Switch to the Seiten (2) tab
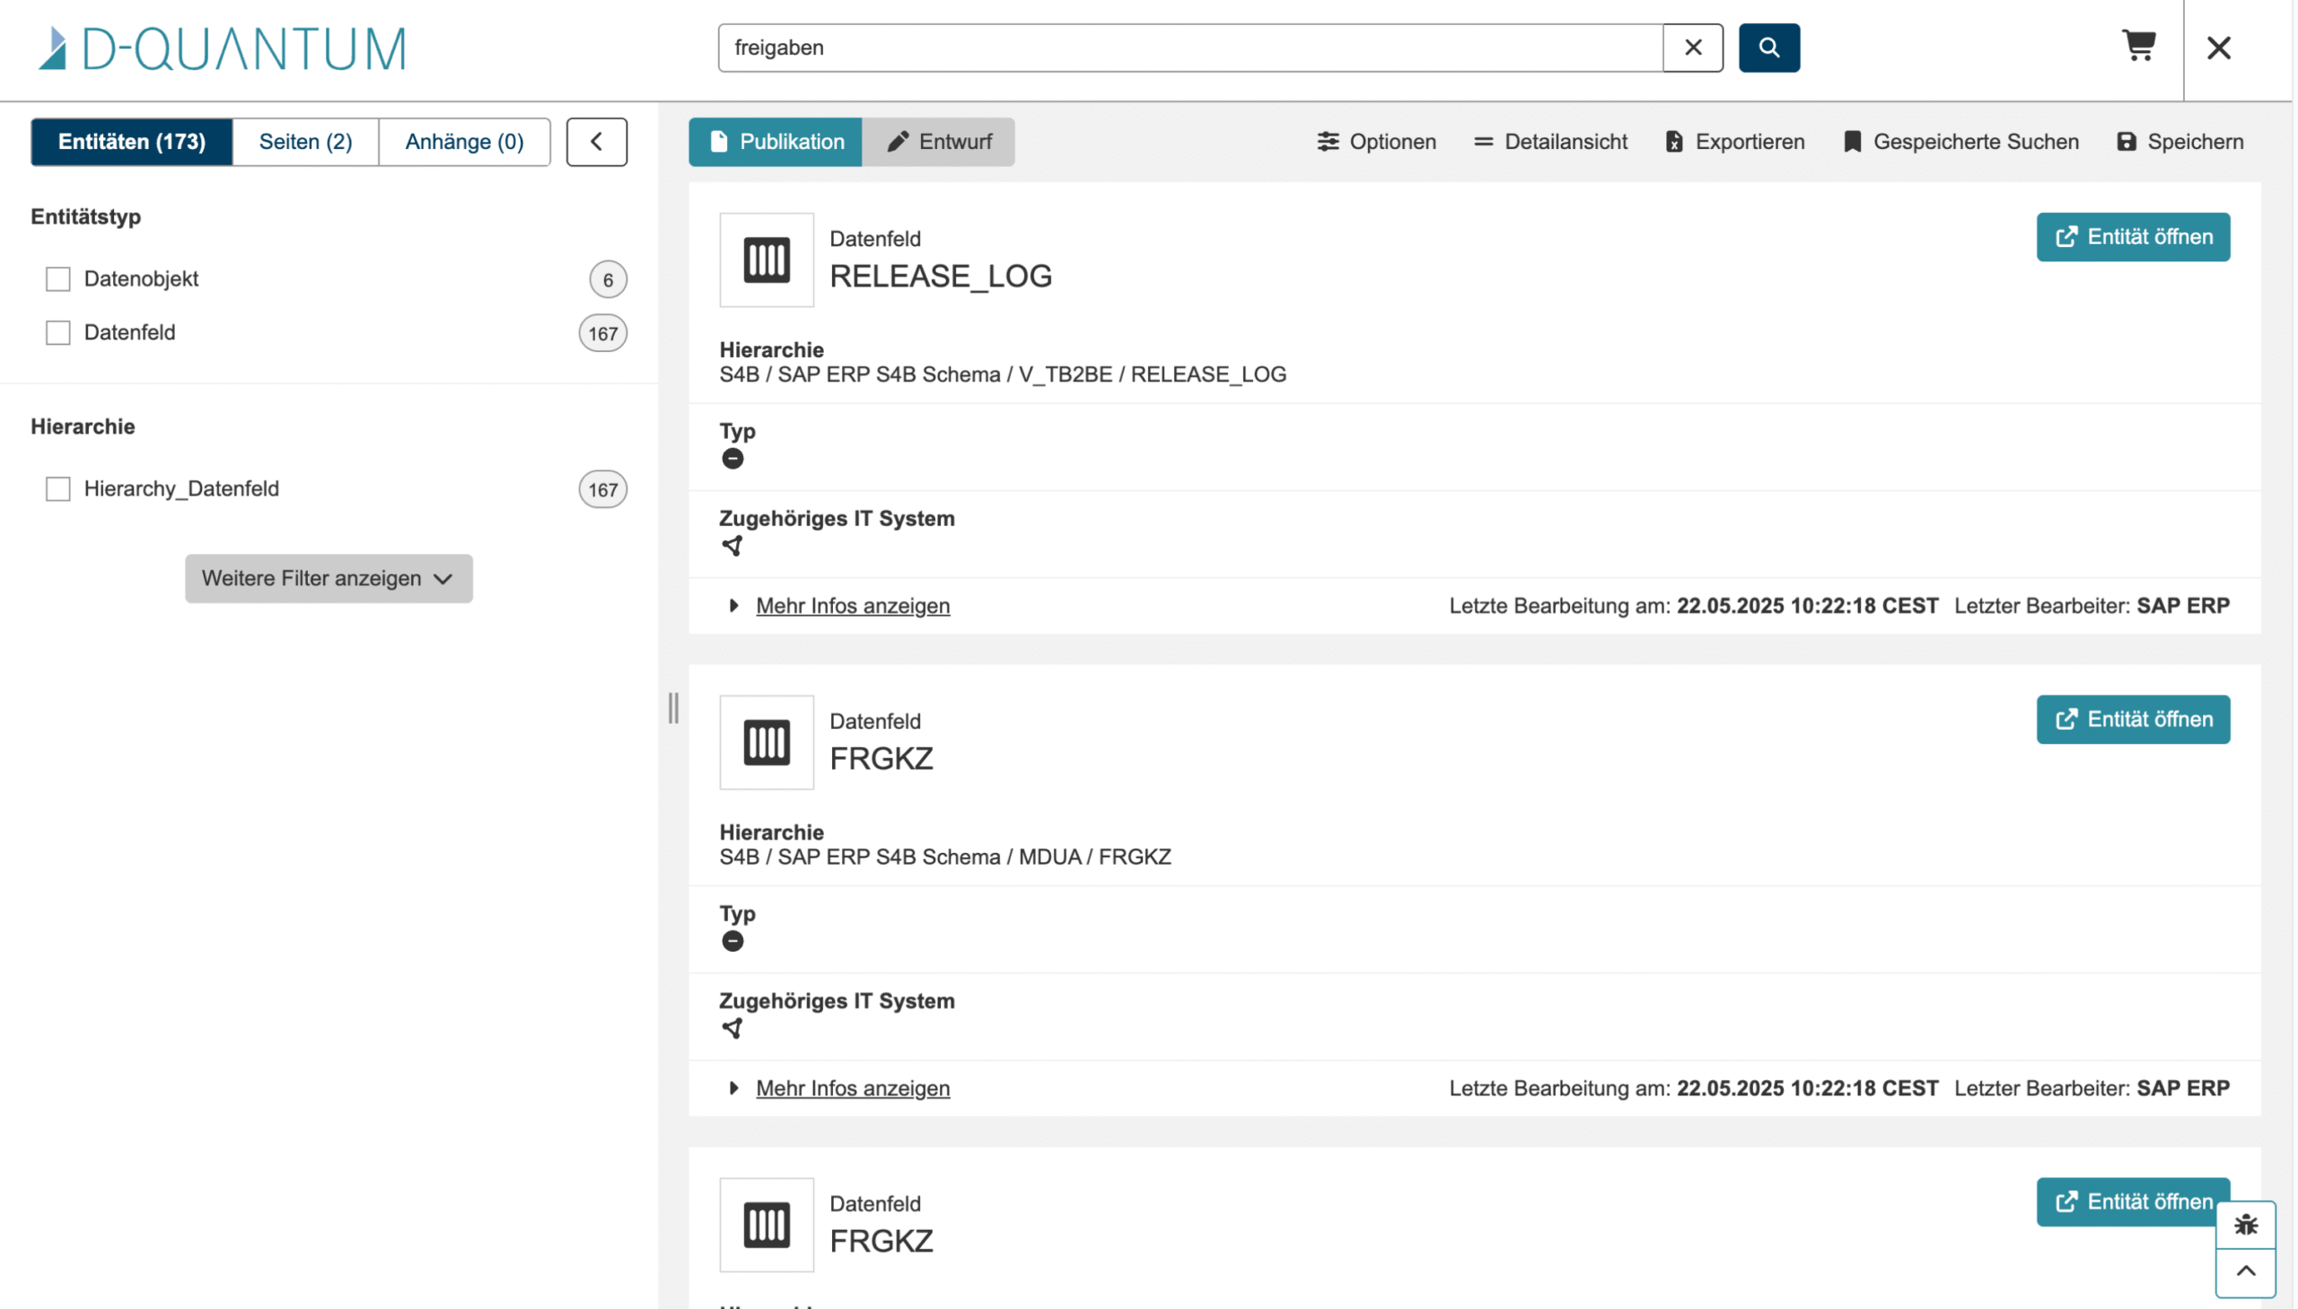Viewport: 2298px width, 1309px height. click(305, 142)
